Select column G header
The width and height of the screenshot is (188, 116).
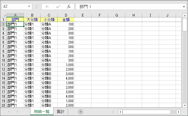tap(117, 15)
